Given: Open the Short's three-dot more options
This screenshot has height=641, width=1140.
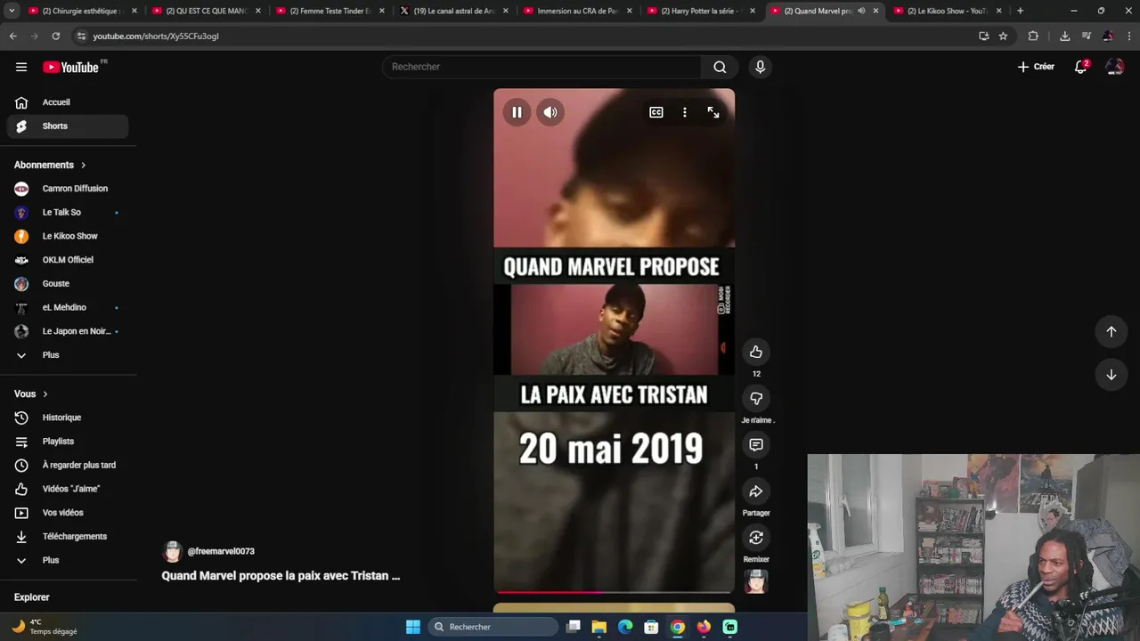Looking at the screenshot, I should point(685,112).
